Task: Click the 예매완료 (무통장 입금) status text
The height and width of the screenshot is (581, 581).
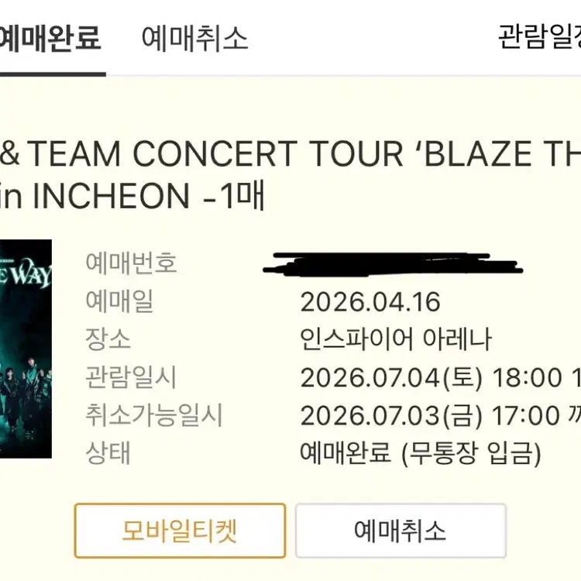Action: (421, 453)
